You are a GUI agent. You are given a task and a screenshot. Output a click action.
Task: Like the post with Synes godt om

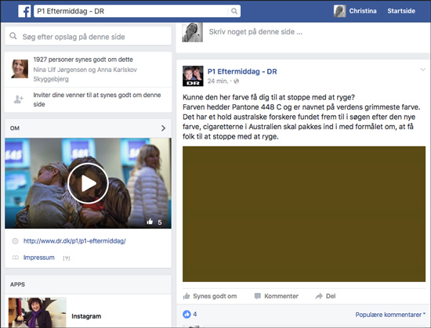(210, 296)
